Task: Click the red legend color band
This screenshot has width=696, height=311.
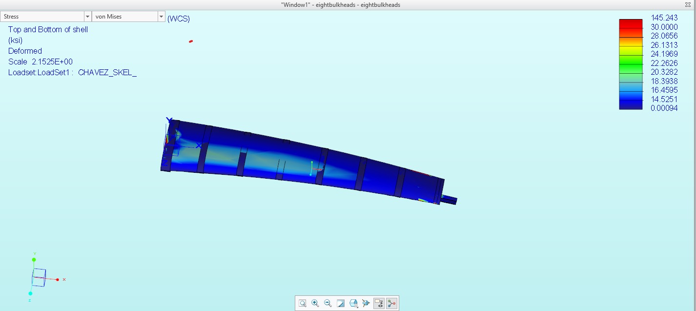Action: pyautogui.click(x=631, y=23)
